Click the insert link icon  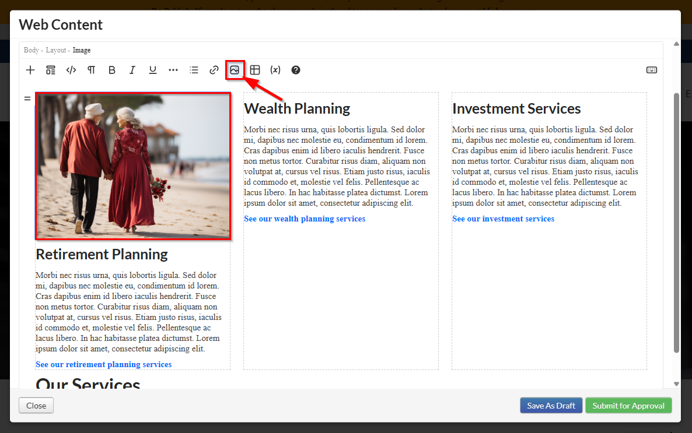coord(214,70)
